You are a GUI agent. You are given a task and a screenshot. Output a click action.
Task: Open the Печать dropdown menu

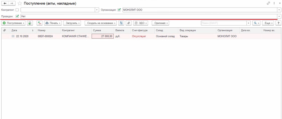click(x=53, y=23)
